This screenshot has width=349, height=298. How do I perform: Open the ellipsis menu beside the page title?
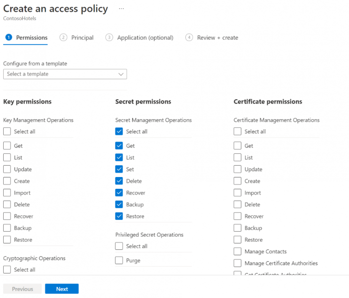point(121,9)
